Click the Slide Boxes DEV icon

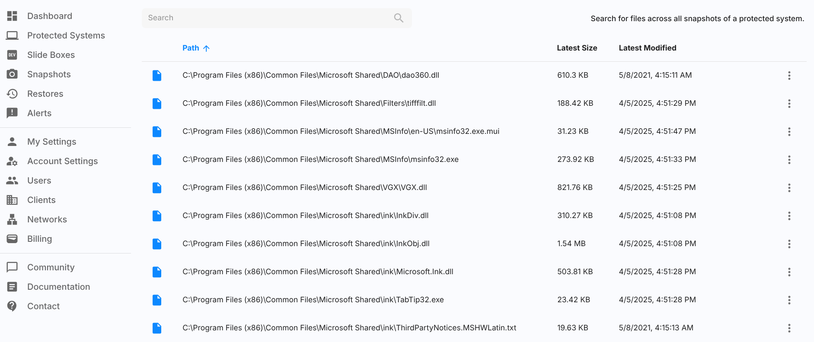(12, 55)
